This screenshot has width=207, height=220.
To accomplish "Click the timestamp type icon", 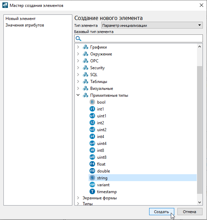I will [x=92, y=192].
